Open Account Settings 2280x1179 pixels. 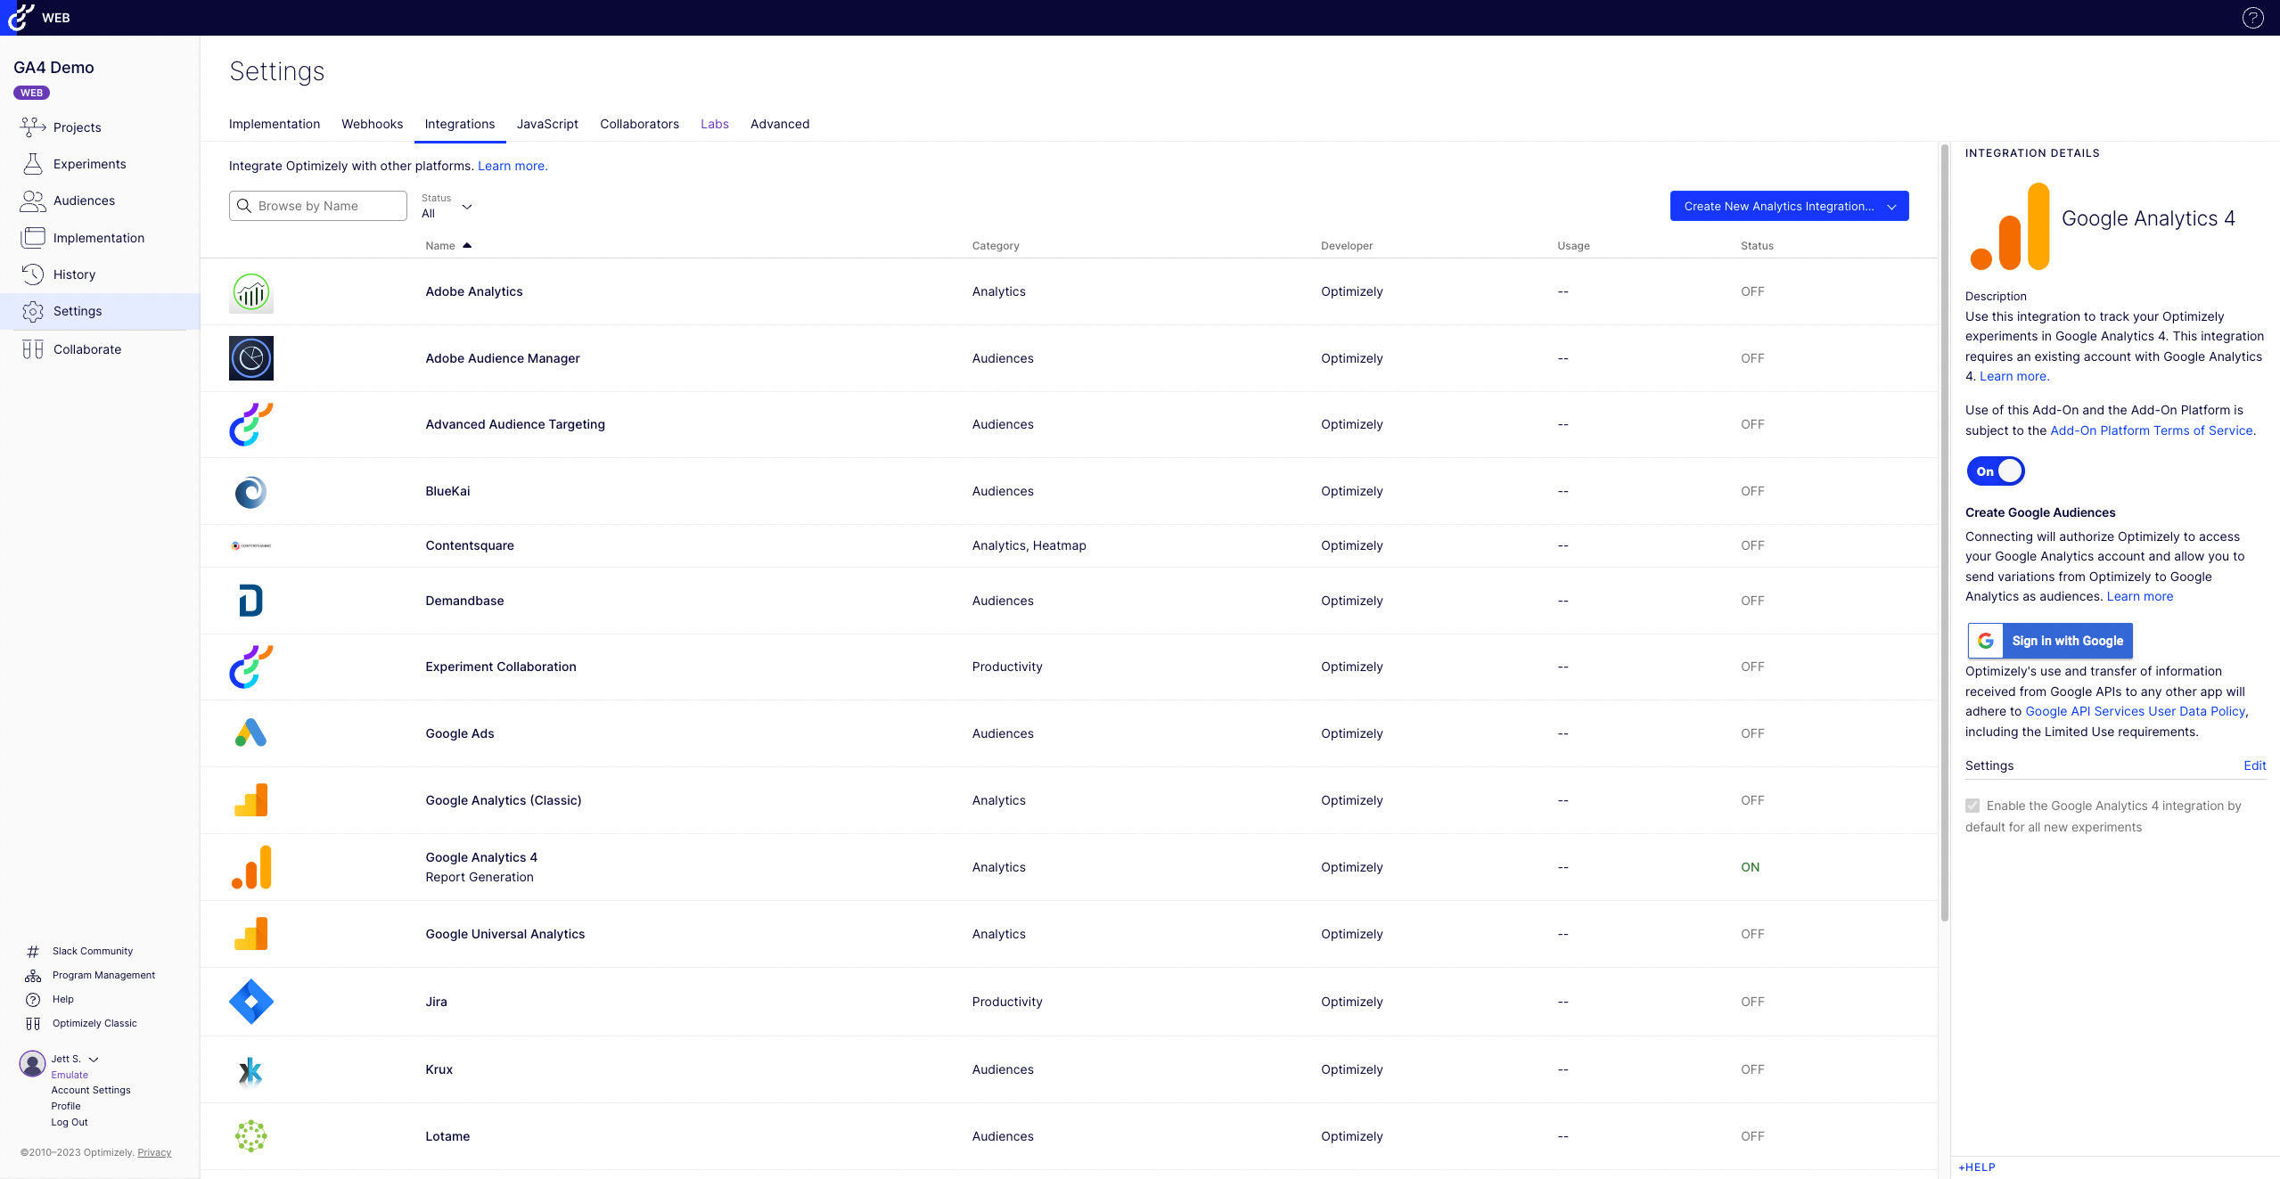click(x=91, y=1090)
